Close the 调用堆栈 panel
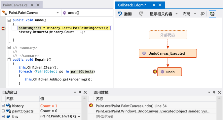Screen dimensions: 223x120 tap(219, 93)
